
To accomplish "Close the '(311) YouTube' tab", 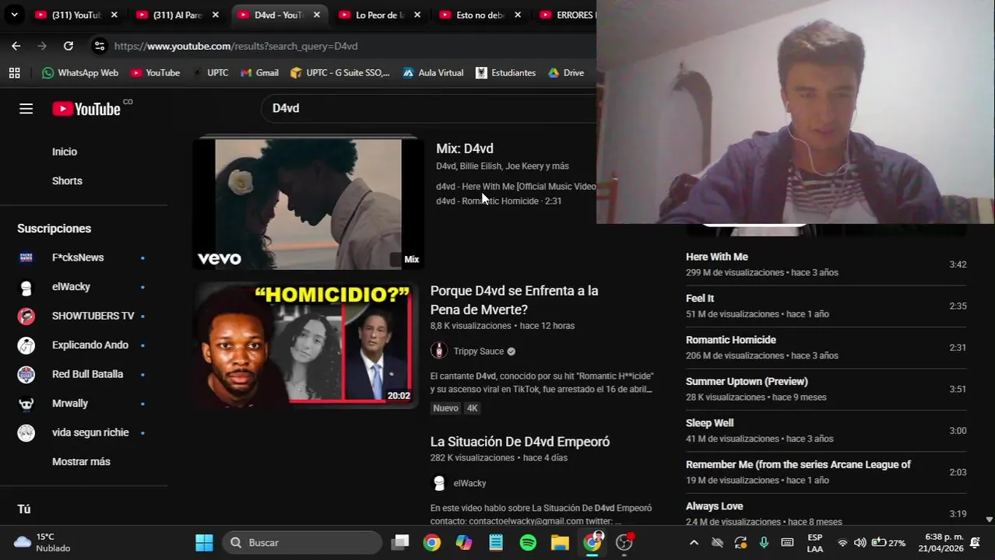I will tap(114, 15).
